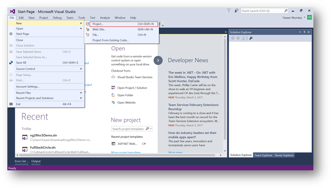This screenshot has height=188, width=331.
Task: Pin the Solution Explorer panel
Action: point(305,32)
